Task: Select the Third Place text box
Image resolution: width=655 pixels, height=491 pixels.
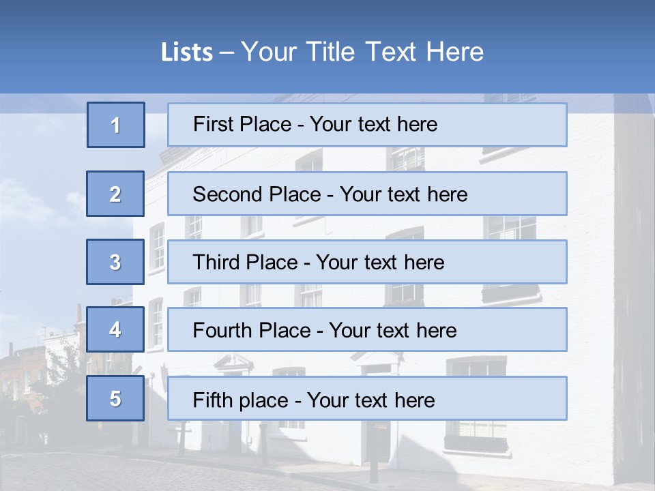Action: 367,262
